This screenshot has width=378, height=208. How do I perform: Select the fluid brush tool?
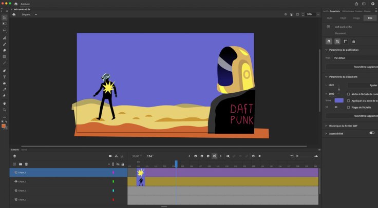[4, 38]
